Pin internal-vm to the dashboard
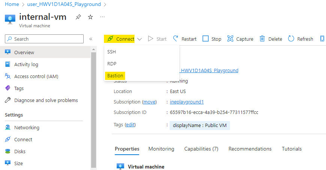Screen dimensions: 326x170 [x=78, y=17]
